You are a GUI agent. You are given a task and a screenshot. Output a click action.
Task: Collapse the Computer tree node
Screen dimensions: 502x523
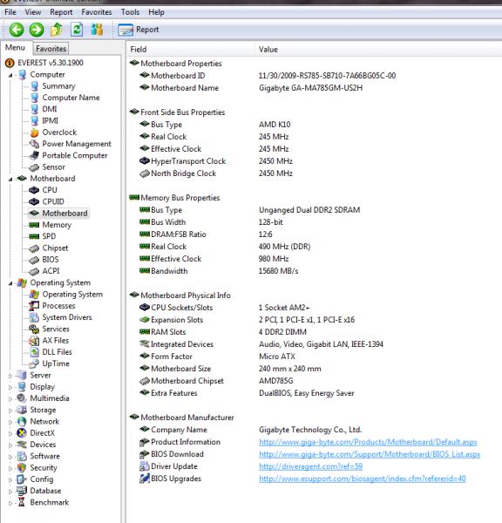point(10,75)
